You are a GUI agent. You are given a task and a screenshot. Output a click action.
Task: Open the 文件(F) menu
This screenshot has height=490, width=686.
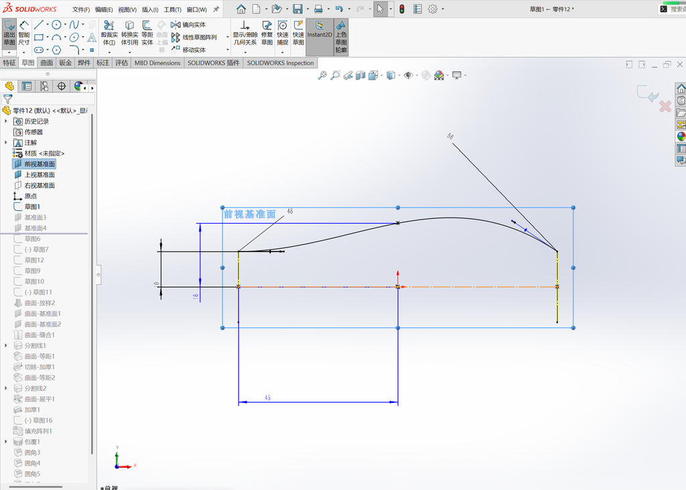coord(81,9)
